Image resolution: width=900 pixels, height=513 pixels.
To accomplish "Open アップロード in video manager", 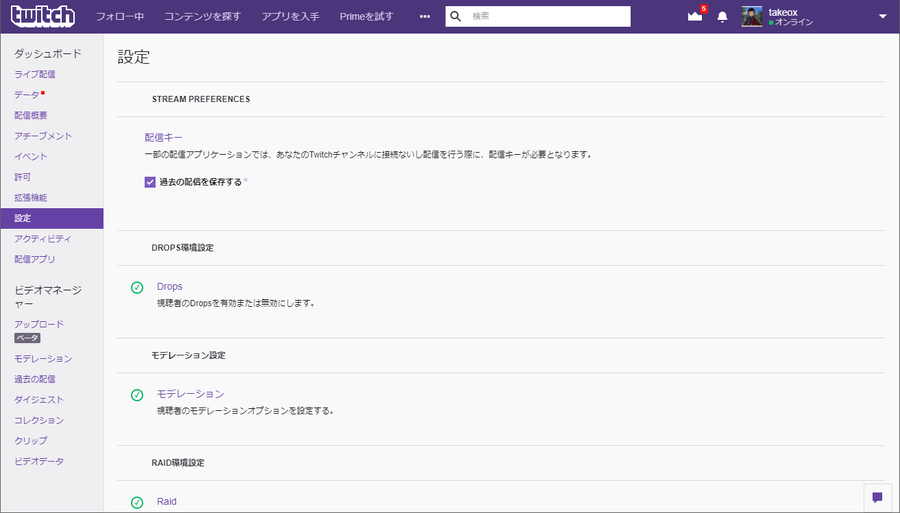I will 39,324.
